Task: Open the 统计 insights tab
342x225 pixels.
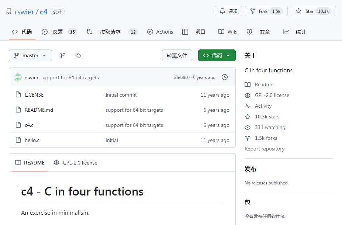Action: click(294, 32)
